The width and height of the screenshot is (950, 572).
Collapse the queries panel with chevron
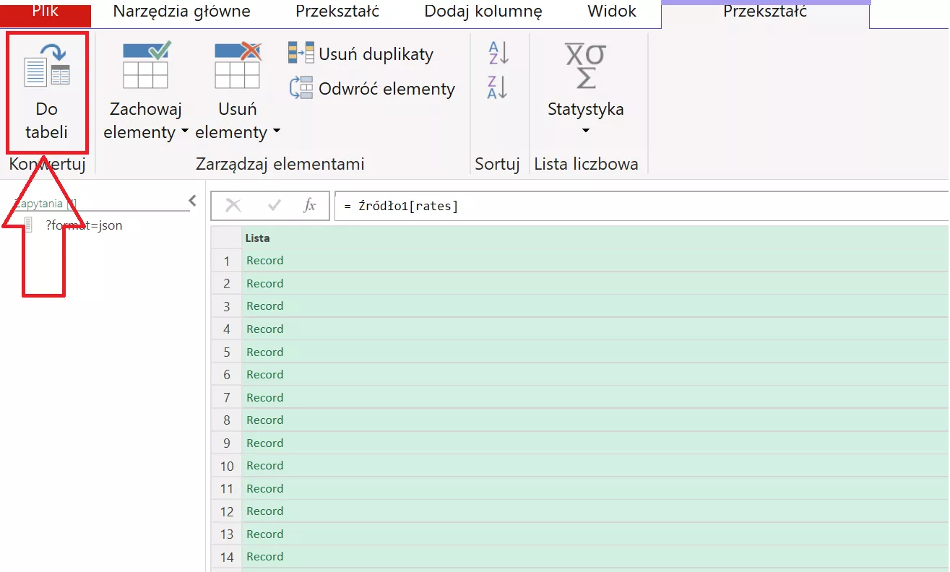[192, 201]
